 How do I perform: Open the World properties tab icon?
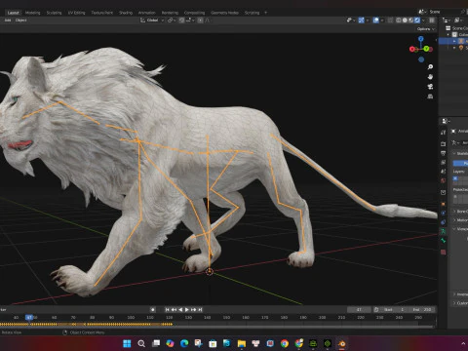click(444, 180)
